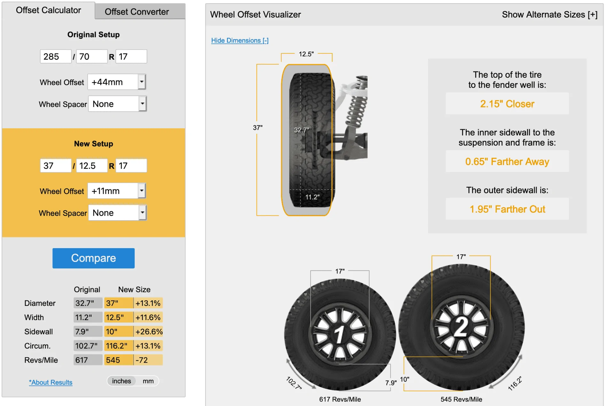Image resolution: width=607 pixels, height=406 pixels.
Task: Click original Sidewall value 7.9"
Action: click(88, 331)
